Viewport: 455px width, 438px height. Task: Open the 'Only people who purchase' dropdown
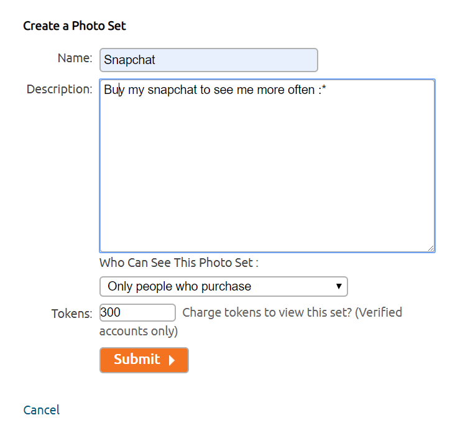tap(223, 287)
